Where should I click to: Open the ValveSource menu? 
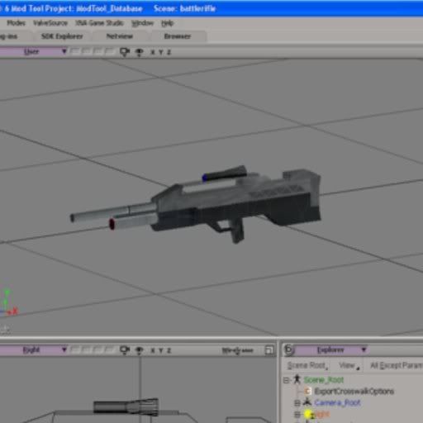(x=50, y=23)
